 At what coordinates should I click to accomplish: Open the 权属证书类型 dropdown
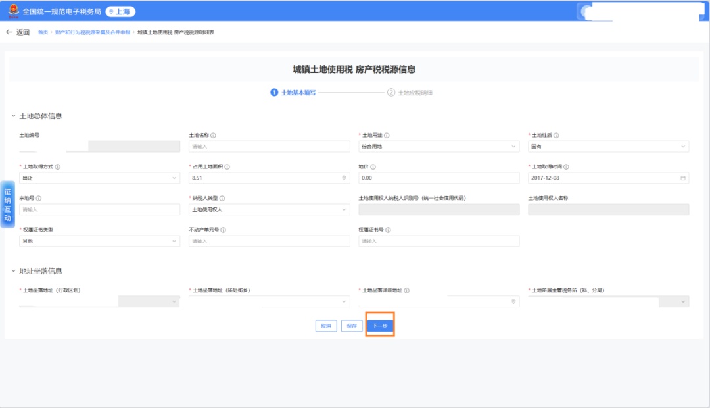click(99, 242)
